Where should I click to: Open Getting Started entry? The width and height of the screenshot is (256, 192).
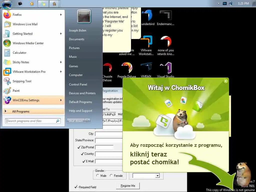pos(33,34)
